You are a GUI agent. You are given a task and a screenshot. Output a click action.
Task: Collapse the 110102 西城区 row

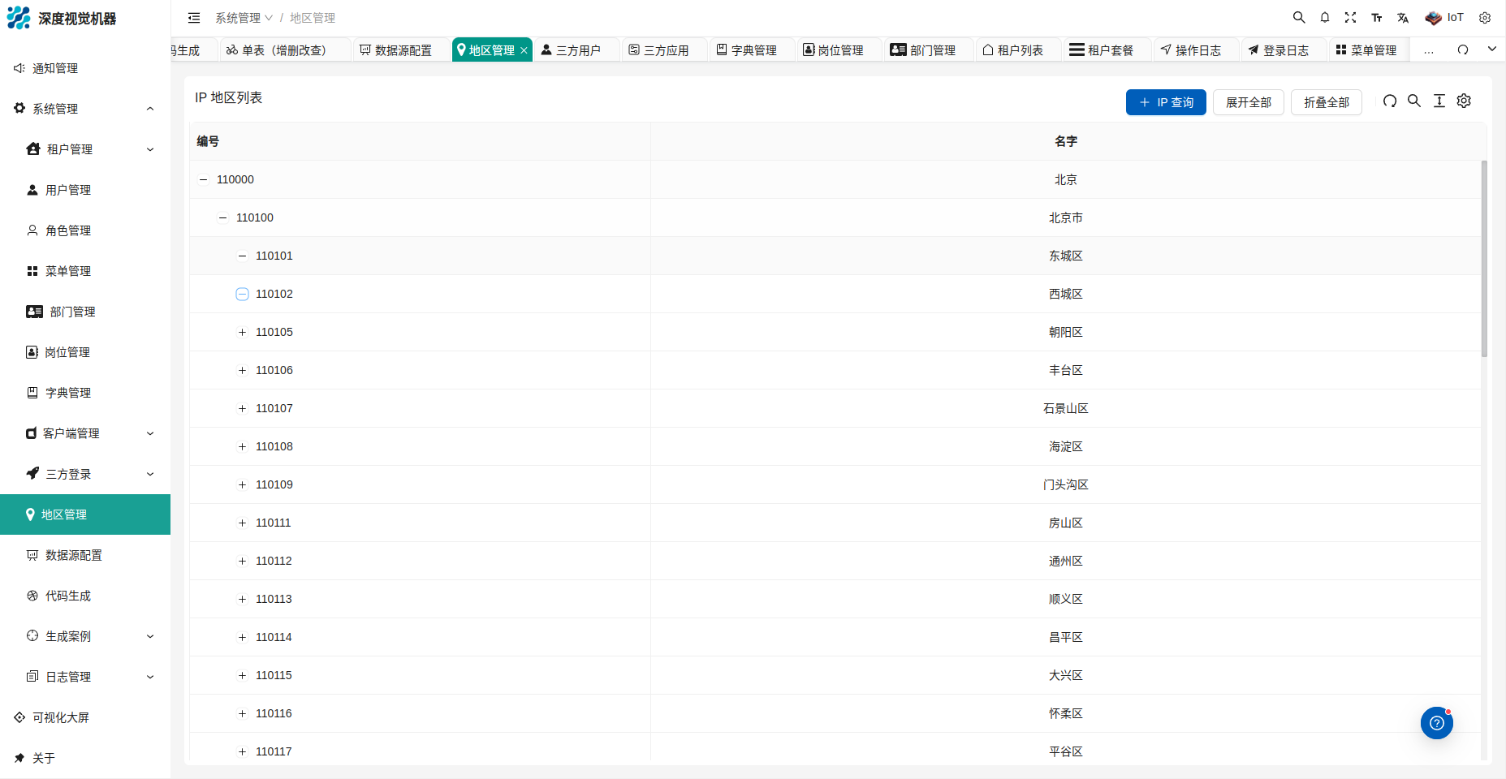(242, 294)
